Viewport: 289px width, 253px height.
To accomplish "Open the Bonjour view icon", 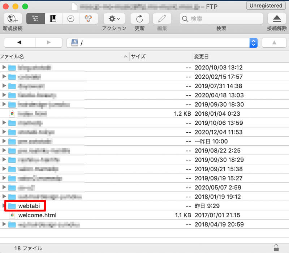I will [88, 19].
